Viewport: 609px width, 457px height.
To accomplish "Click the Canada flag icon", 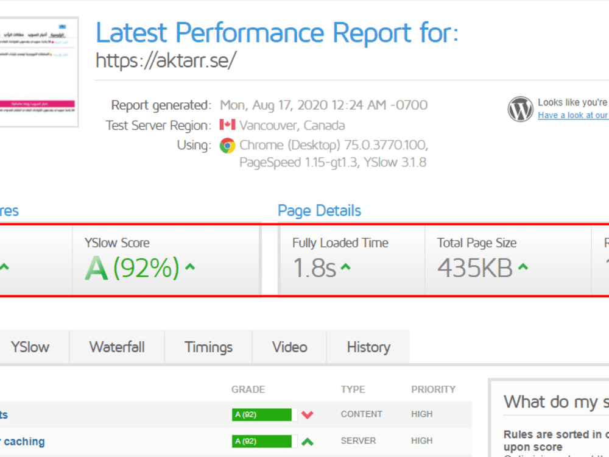I will (x=227, y=125).
